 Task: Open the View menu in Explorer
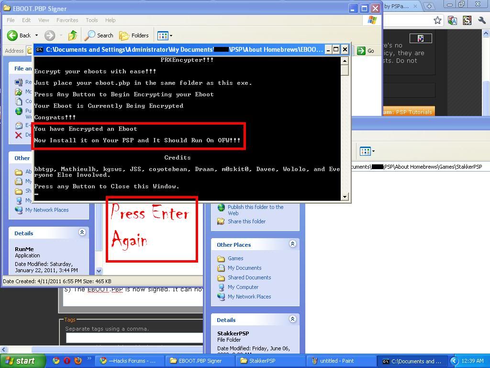[x=44, y=20]
